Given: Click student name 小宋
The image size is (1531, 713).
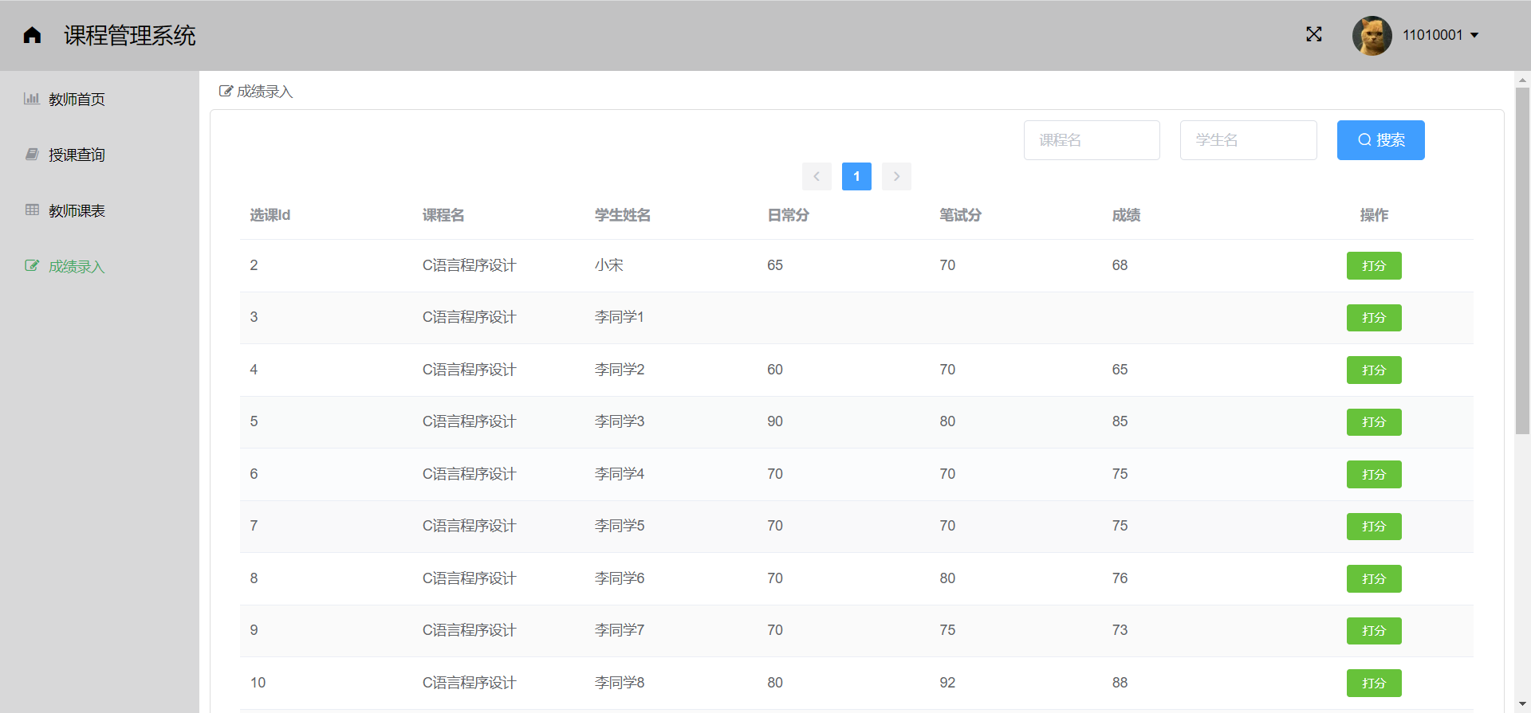Looking at the screenshot, I should pos(609,265).
